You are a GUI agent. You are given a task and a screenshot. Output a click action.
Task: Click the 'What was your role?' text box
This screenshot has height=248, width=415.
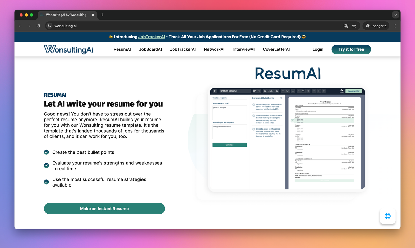point(230,113)
